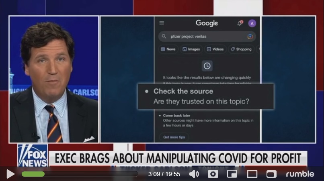The width and height of the screenshot is (324, 181).
Task: Click 'It looks like the results below are changing quickly'
Action: tap(207, 77)
